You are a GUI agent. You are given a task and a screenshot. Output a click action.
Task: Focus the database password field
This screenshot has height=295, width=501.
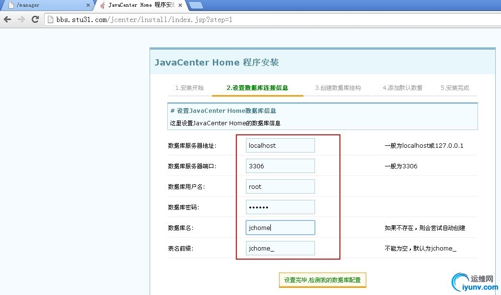[x=280, y=207]
